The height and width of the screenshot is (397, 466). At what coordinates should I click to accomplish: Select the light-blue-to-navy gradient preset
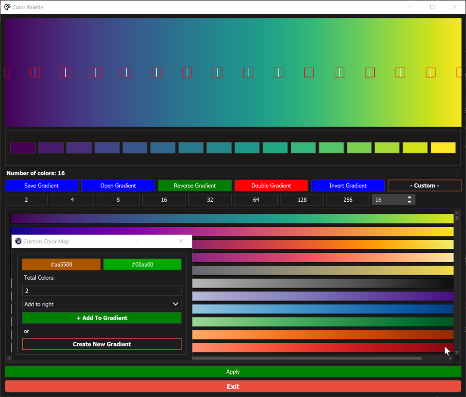[323, 309]
